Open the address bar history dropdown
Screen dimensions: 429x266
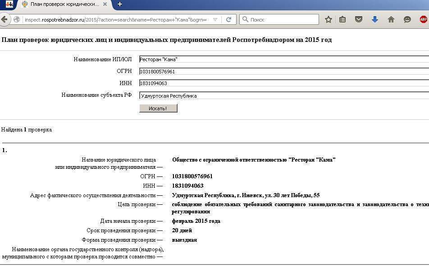215,20
